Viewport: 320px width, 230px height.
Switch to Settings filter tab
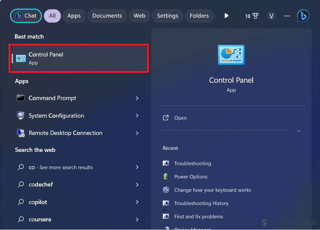coord(168,16)
